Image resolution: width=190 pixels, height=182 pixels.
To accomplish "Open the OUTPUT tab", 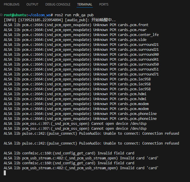I will pos(32,4).
